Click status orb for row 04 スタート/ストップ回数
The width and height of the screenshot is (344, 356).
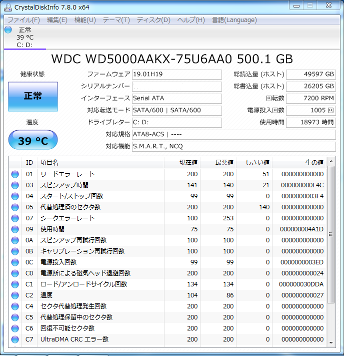pyautogui.click(x=15, y=196)
